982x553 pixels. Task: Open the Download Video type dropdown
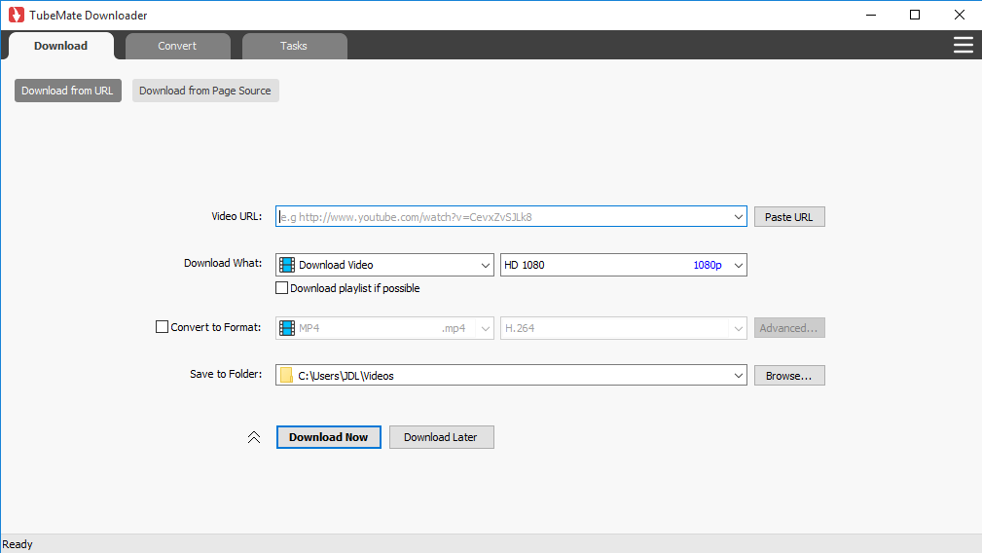(x=486, y=265)
